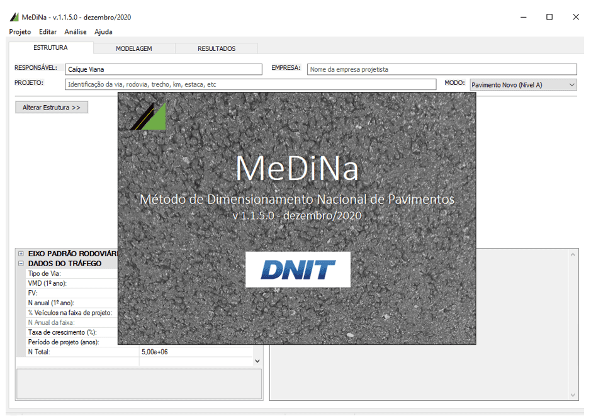Open the Projeto menu
The height and width of the screenshot is (416, 591).
[20, 32]
